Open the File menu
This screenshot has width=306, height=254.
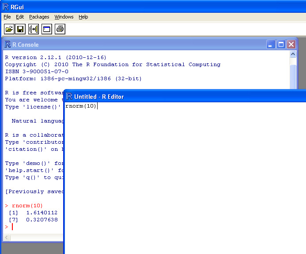coord(7,17)
